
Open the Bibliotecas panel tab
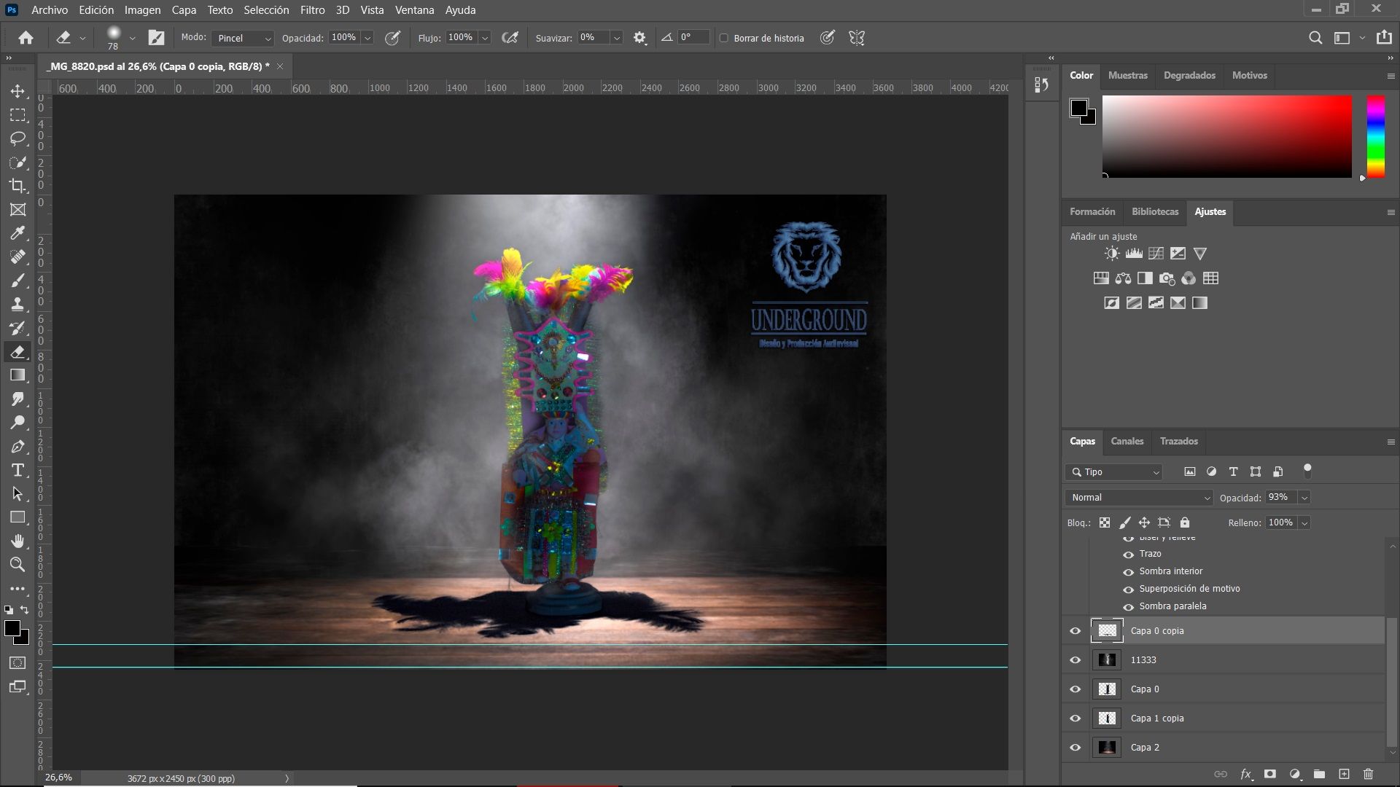[1154, 212]
